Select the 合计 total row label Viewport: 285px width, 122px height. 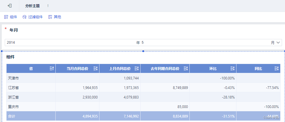pos(12,116)
